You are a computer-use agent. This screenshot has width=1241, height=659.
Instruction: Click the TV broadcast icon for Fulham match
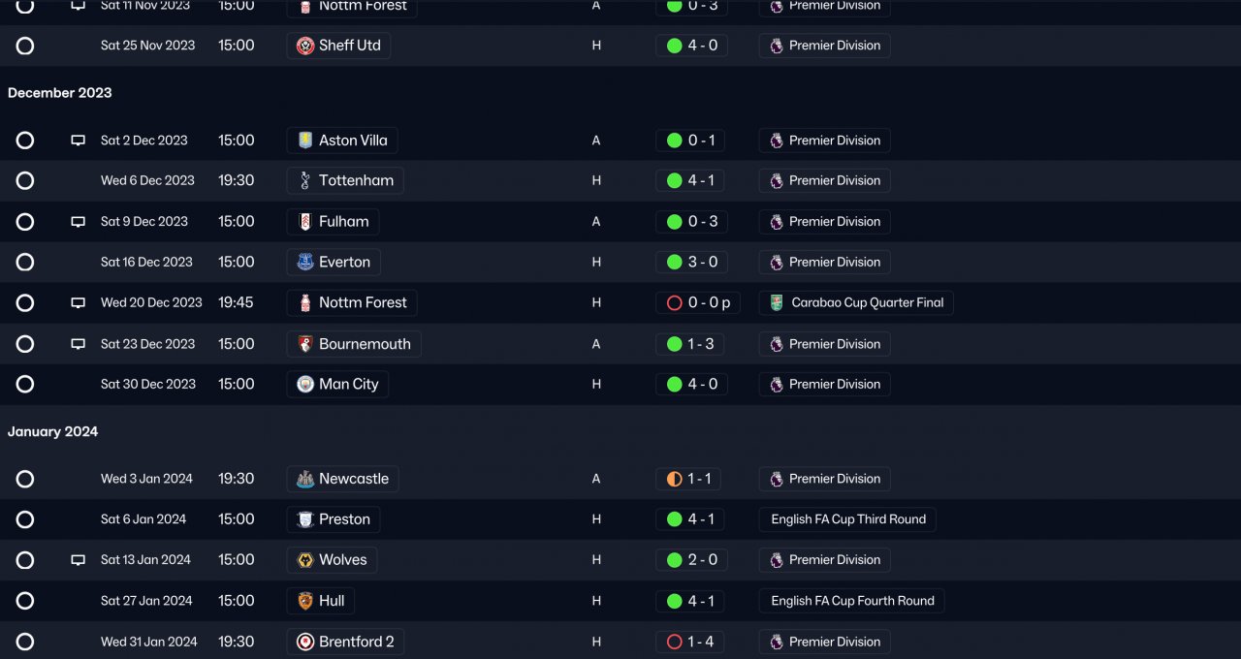pos(79,222)
